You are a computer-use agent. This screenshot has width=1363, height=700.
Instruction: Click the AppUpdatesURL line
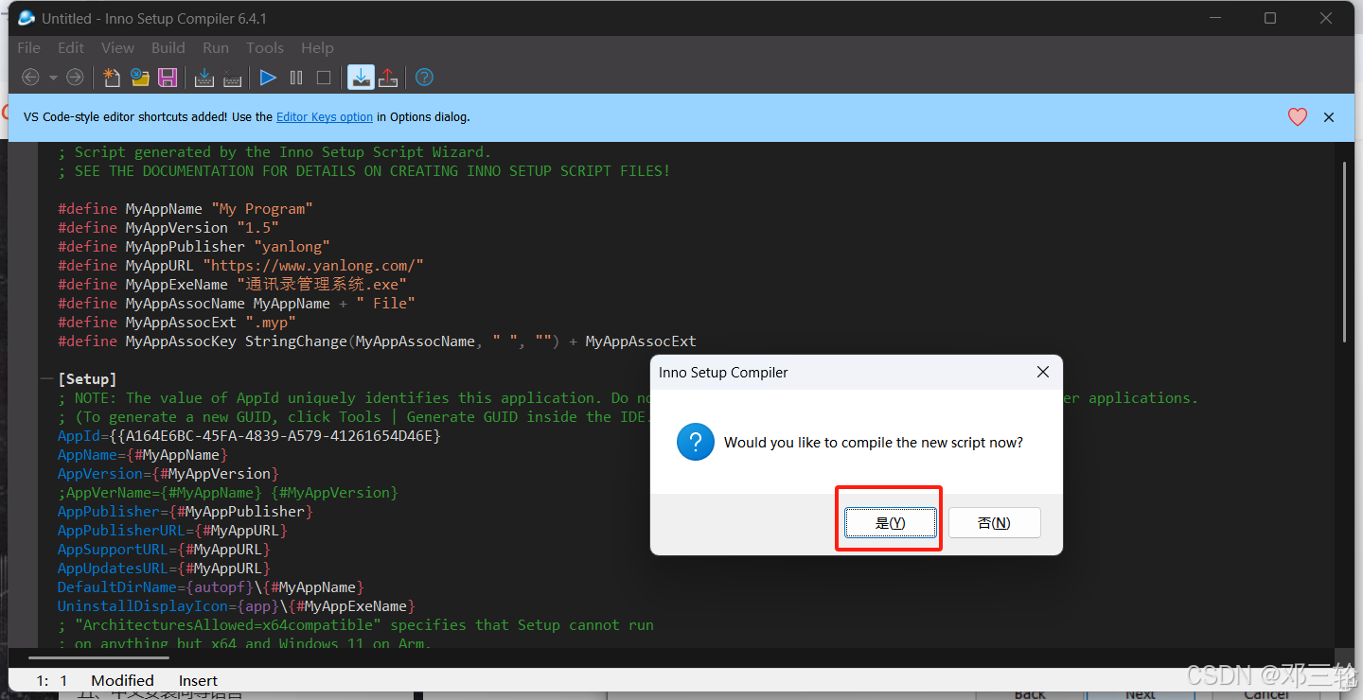(164, 569)
